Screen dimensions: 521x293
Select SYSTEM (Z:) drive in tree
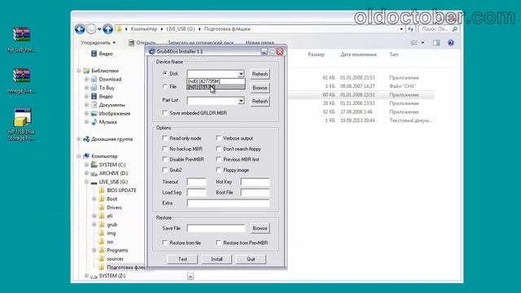[112, 276]
